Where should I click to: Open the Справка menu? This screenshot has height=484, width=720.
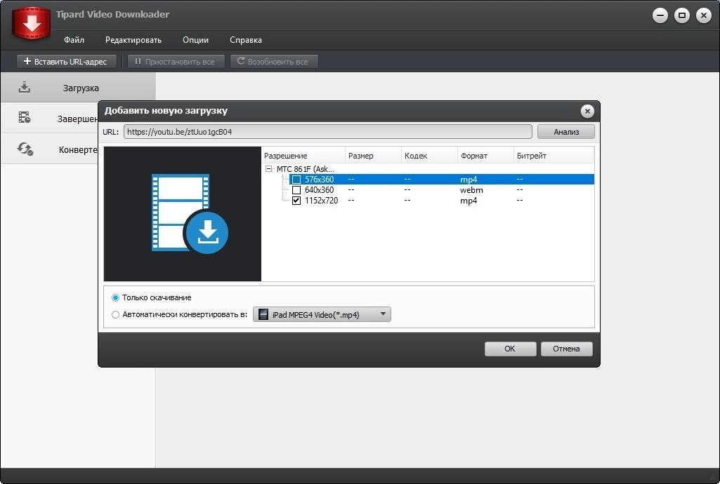(246, 40)
